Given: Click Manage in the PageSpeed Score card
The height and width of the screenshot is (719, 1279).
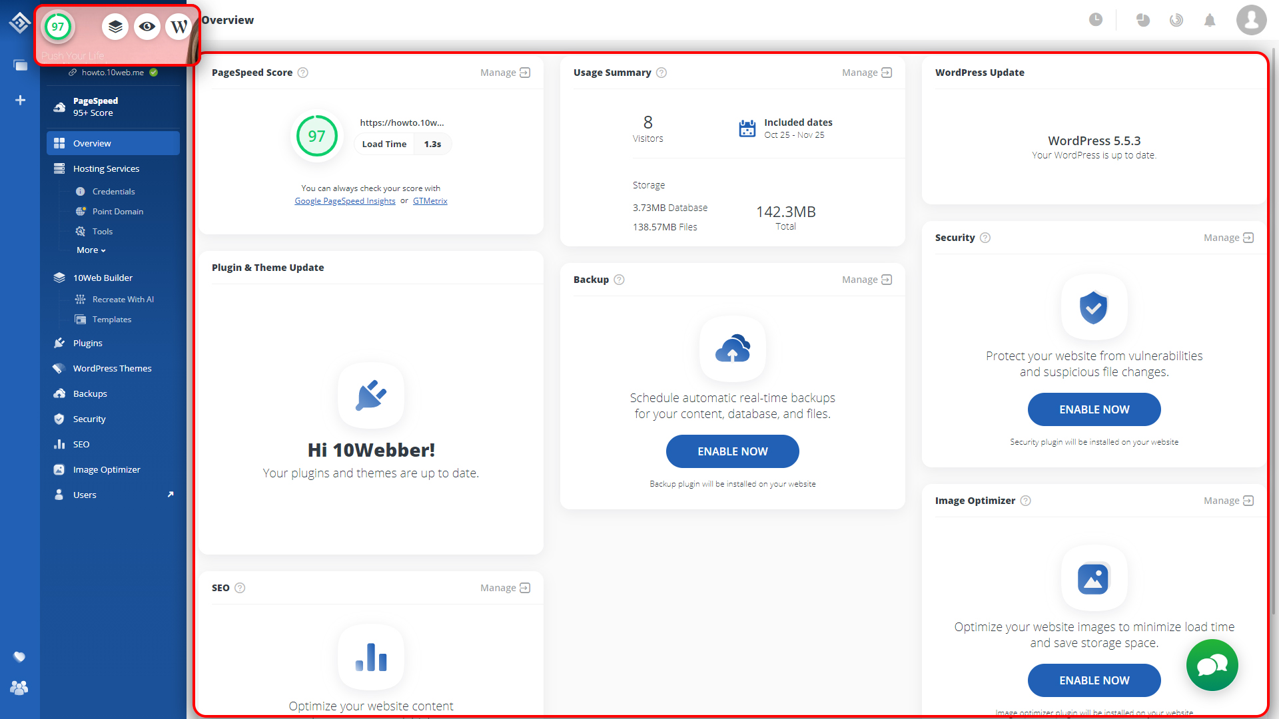Looking at the screenshot, I should (505, 73).
